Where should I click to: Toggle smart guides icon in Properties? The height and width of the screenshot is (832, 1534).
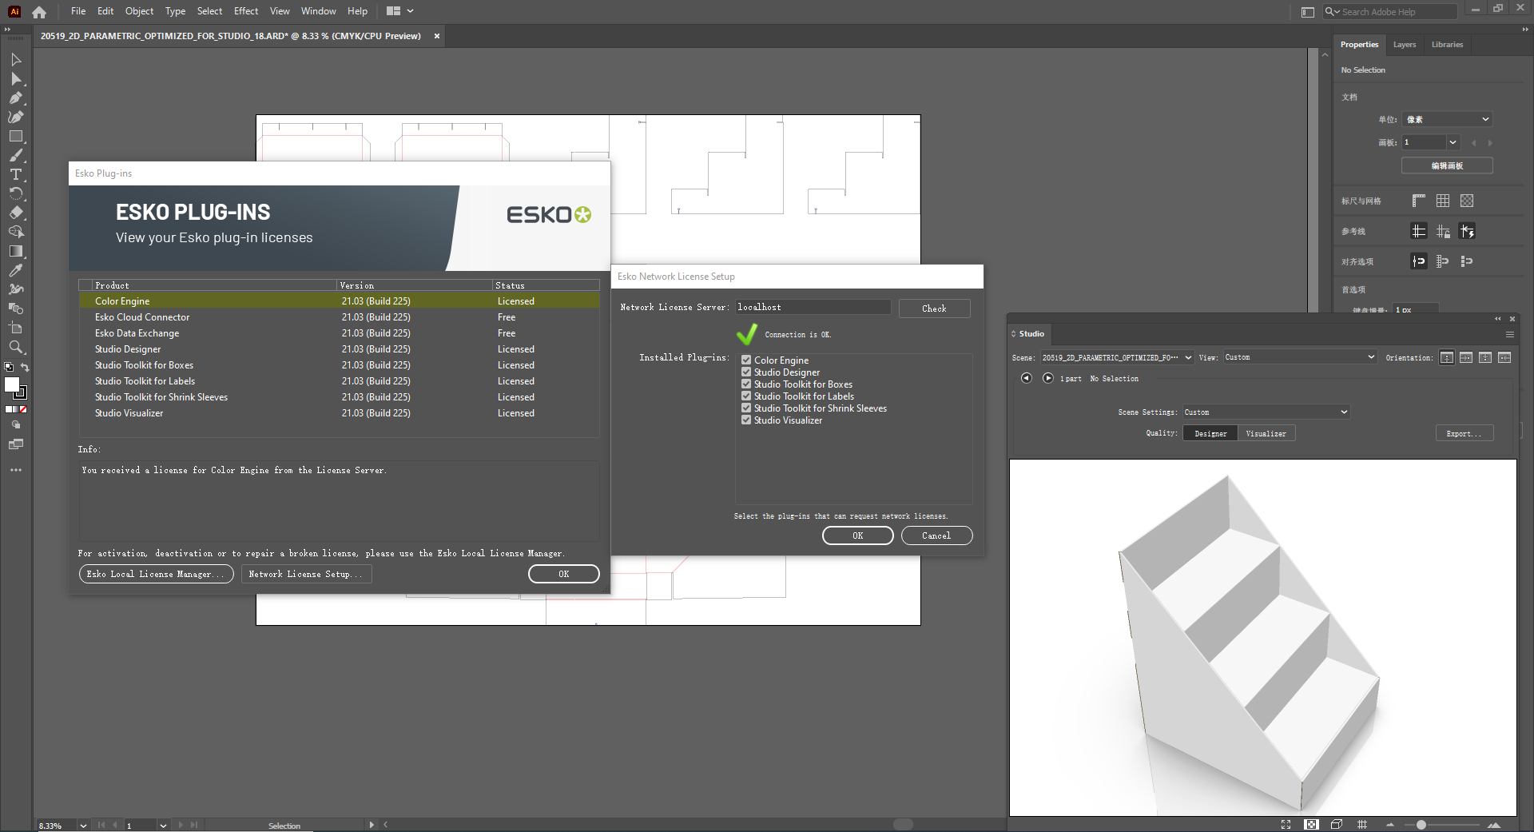[x=1467, y=231]
